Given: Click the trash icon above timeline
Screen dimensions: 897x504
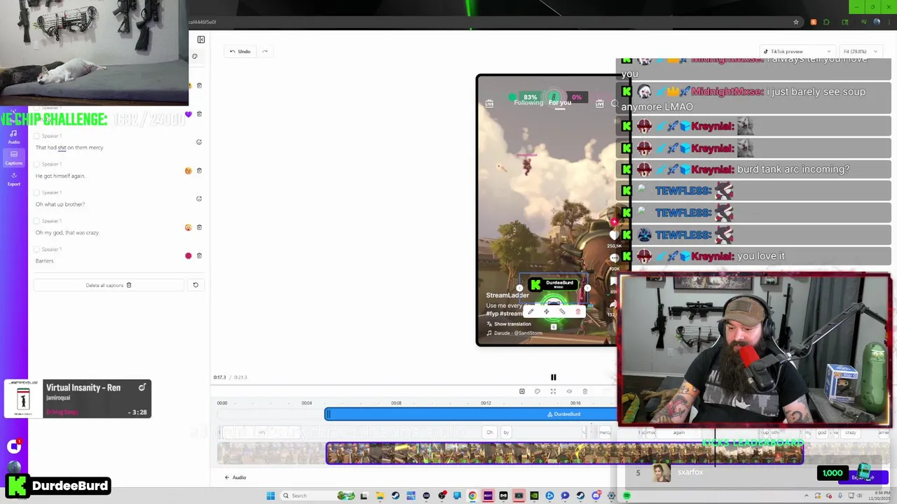Looking at the screenshot, I should pos(585,391).
